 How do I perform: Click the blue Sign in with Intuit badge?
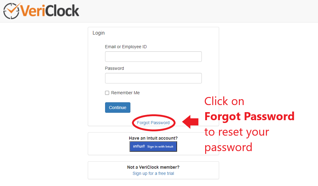coord(153,146)
